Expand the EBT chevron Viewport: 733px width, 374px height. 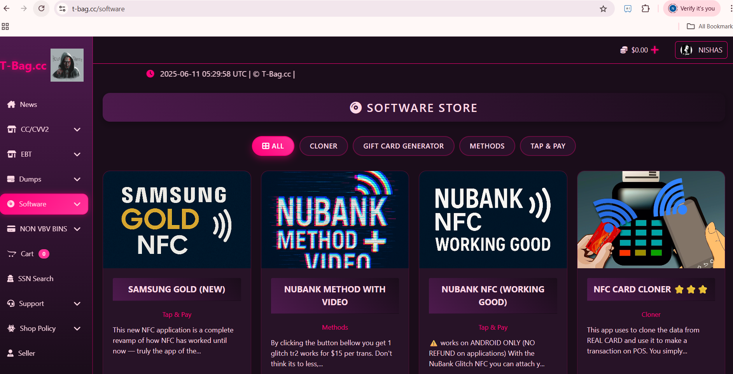pyautogui.click(x=77, y=154)
